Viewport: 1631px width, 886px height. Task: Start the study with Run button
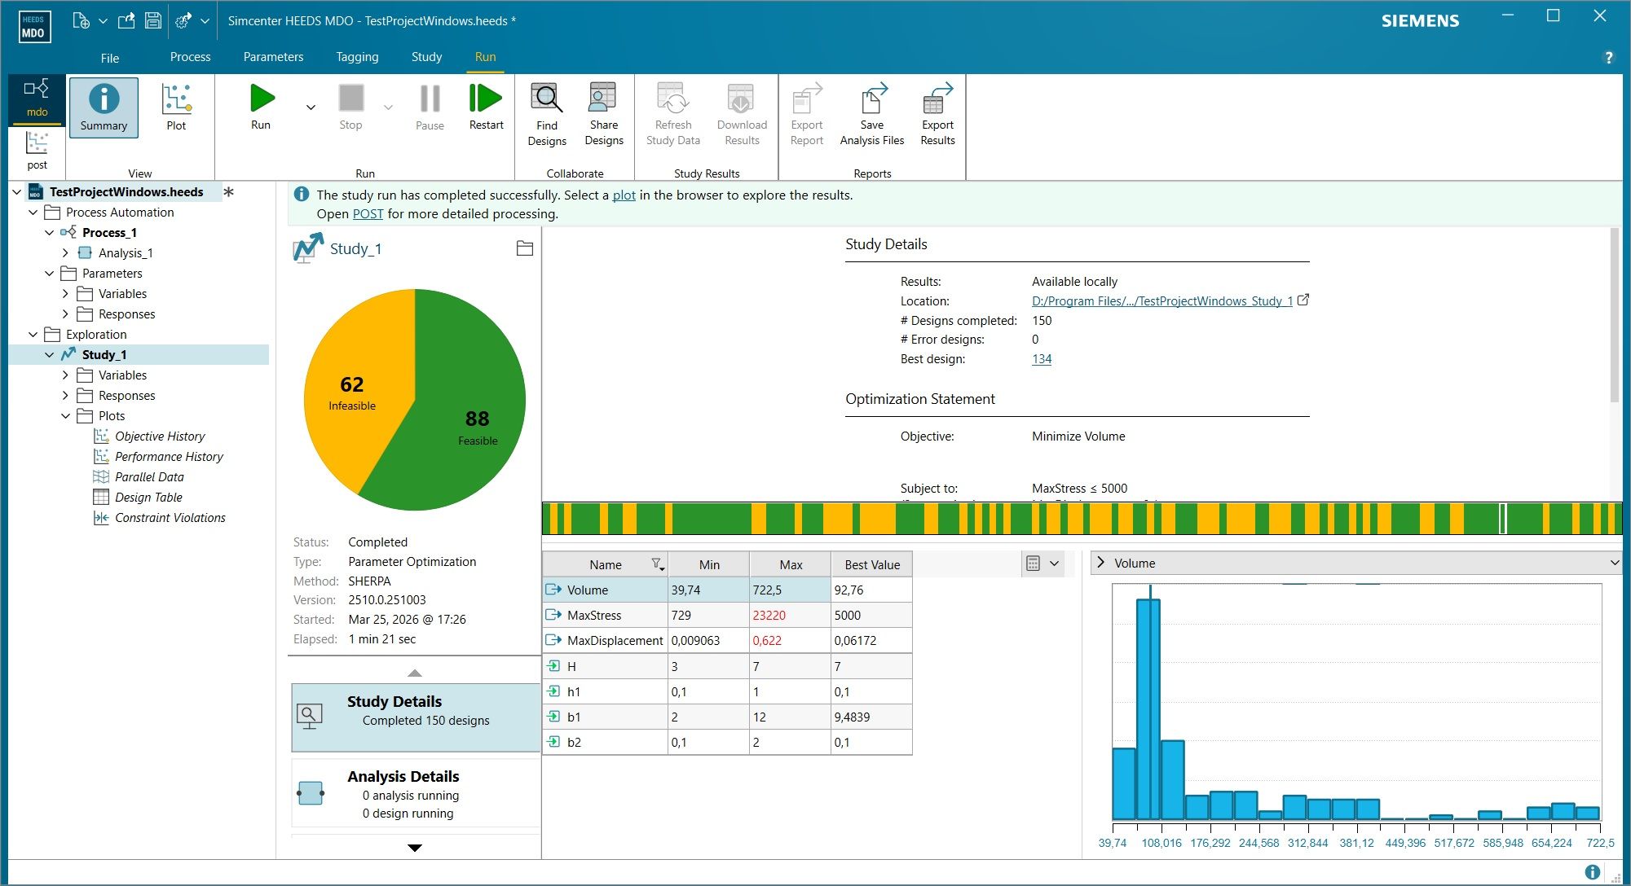point(261,107)
